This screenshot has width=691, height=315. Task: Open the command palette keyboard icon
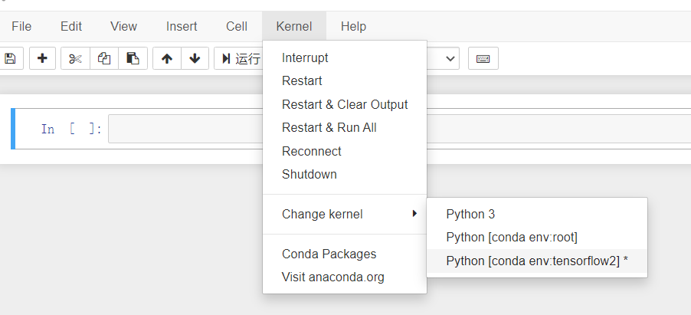click(483, 58)
